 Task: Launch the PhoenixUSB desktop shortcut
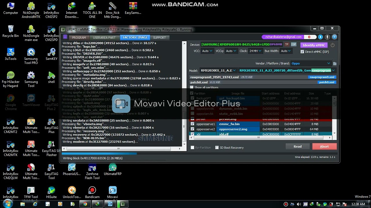pyautogui.click(x=72, y=170)
